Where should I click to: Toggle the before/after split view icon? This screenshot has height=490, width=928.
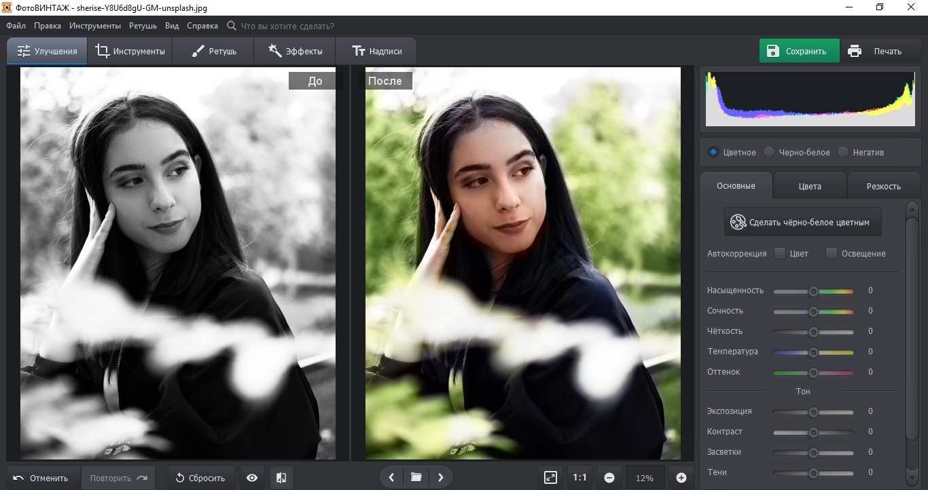click(x=281, y=478)
